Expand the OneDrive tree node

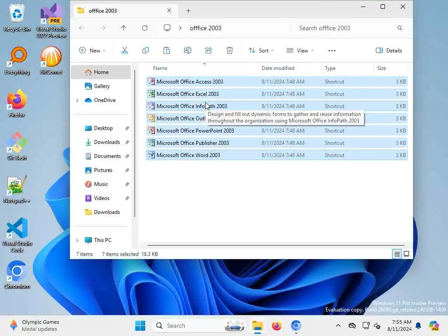(77, 100)
